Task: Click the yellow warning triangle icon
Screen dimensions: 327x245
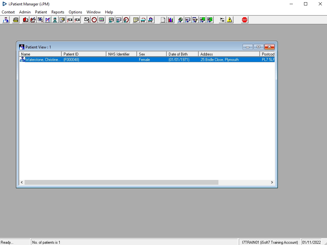Action: point(230,20)
